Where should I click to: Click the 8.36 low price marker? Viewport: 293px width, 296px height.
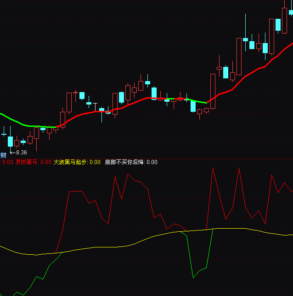[22, 153]
